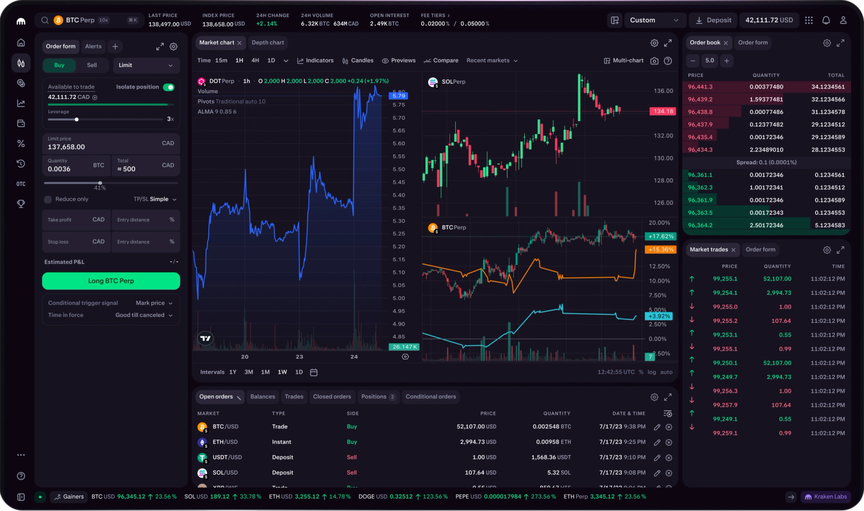Open Good till canceled dropdown

point(144,315)
